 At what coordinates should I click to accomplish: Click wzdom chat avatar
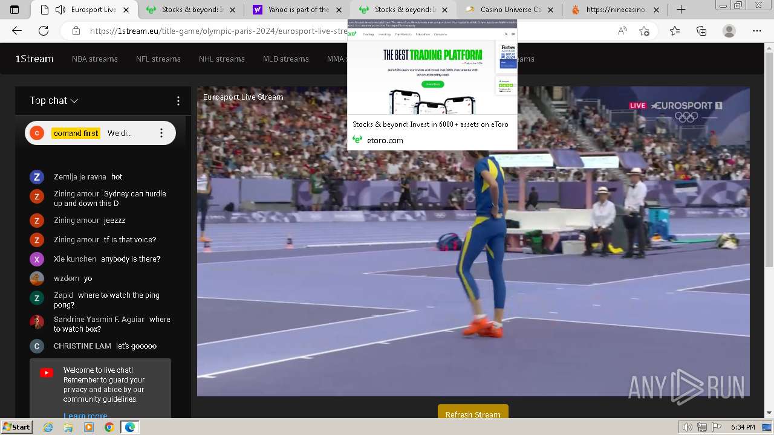[x=37, y=279]
